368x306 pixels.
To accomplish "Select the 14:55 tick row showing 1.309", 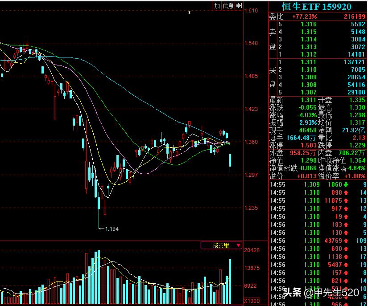I will tap(294, 185).
